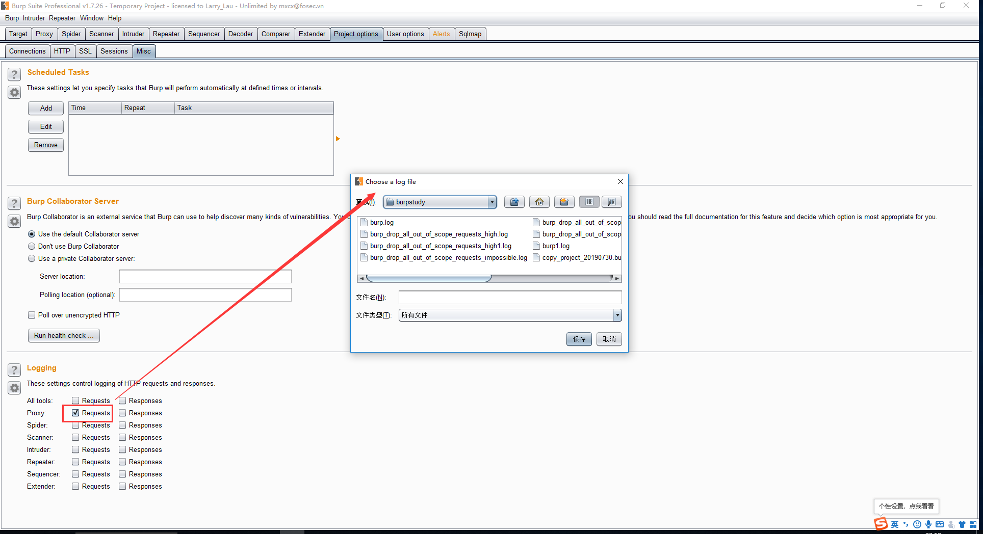
Task: Click the 'Run health check' button
Action: tap(64, 335)
